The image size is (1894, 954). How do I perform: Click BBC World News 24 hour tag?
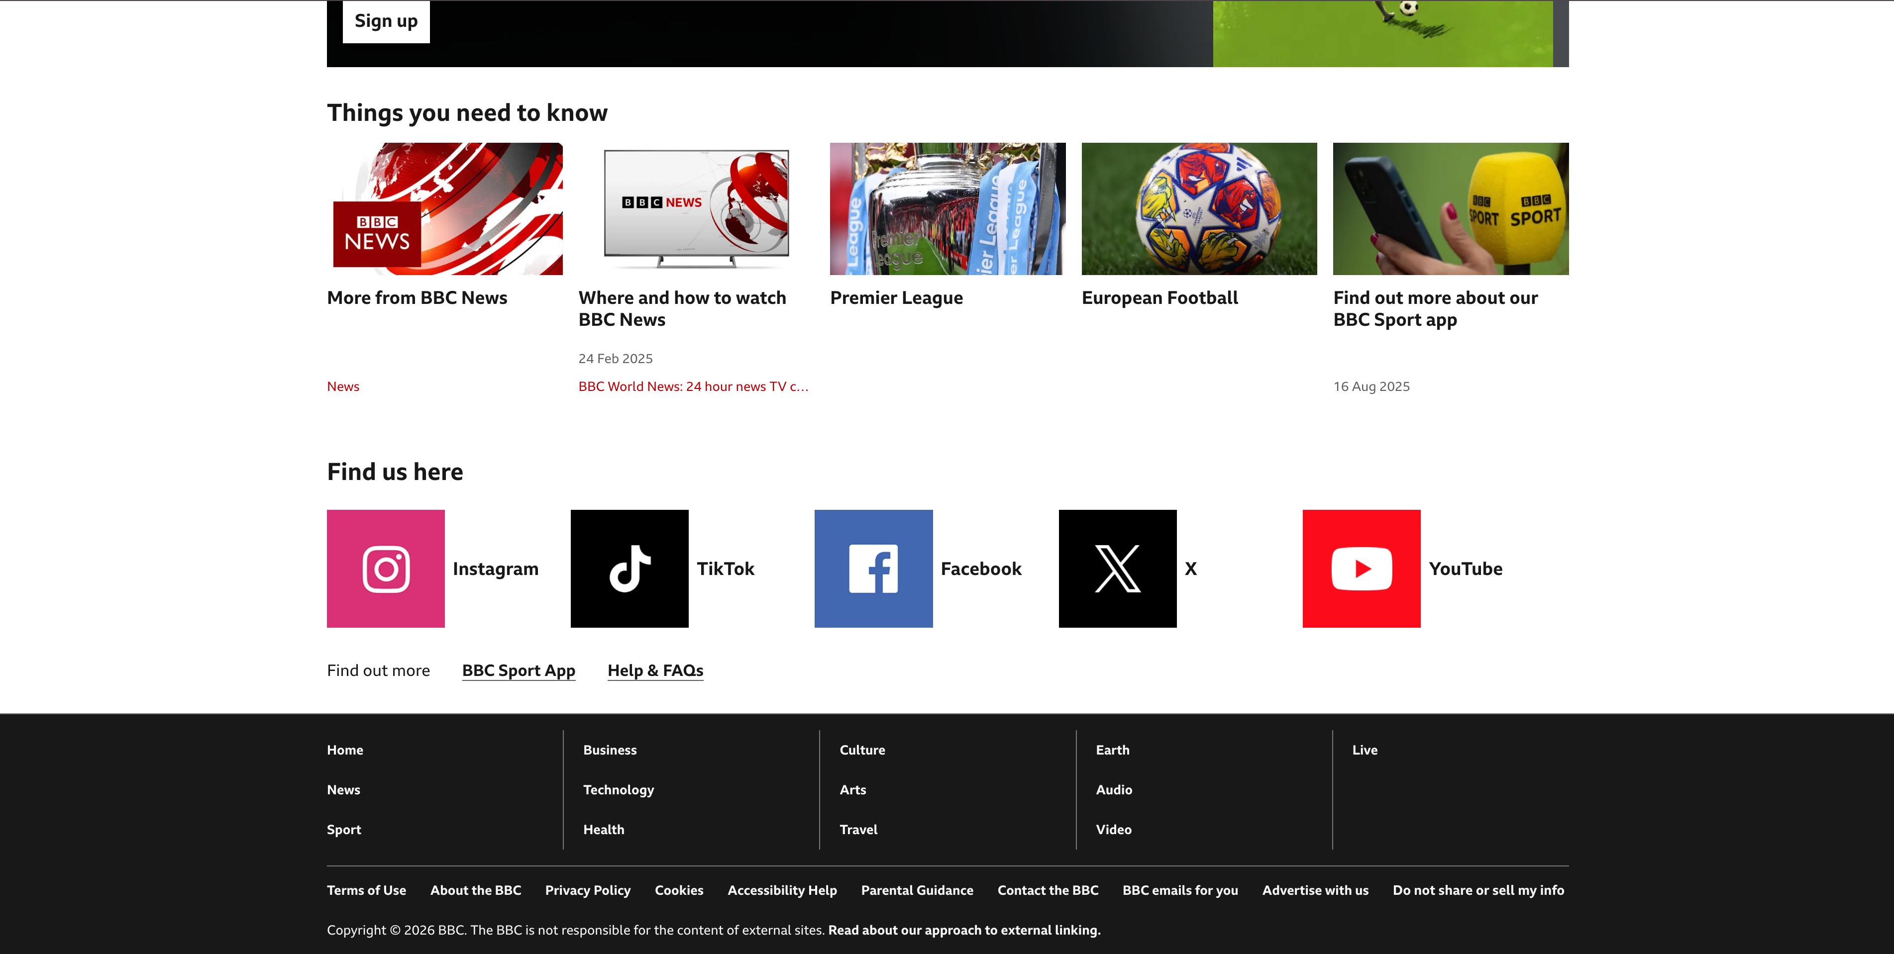[693, 386]
